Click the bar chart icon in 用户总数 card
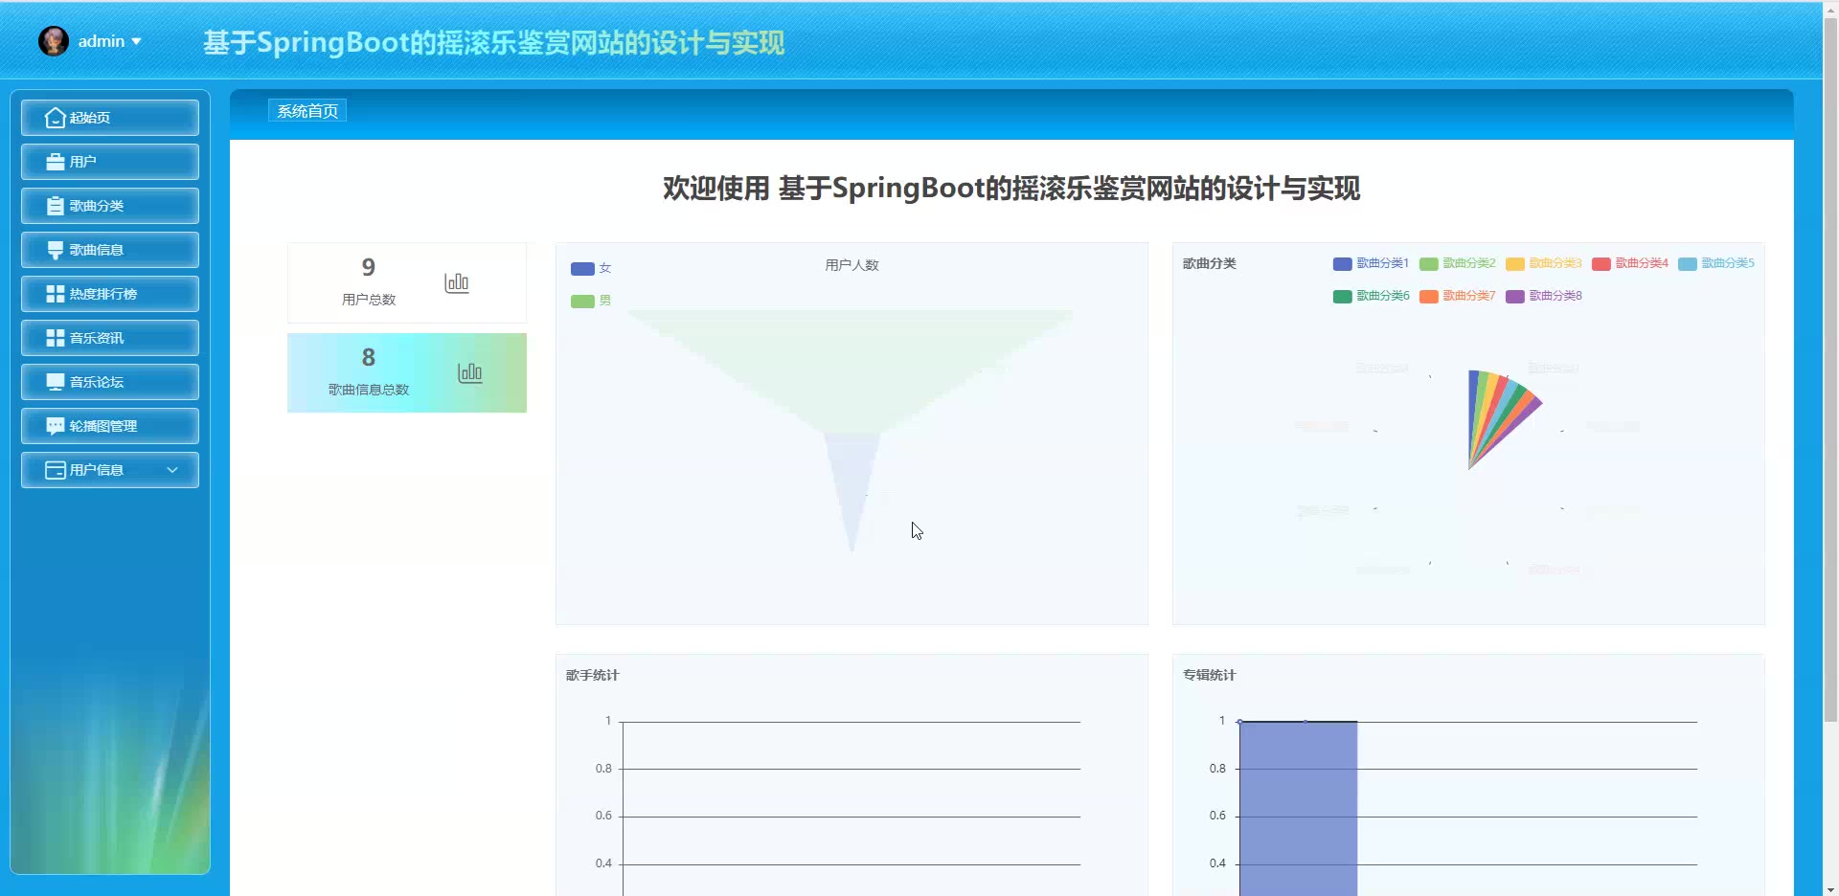 [457, 282]
